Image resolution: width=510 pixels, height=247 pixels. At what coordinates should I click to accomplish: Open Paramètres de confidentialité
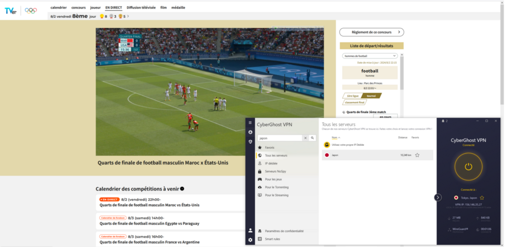[284, 231]
